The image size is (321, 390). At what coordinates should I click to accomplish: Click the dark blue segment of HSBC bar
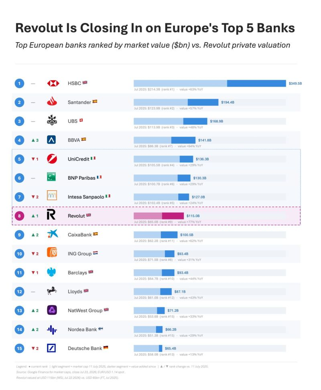256,83
